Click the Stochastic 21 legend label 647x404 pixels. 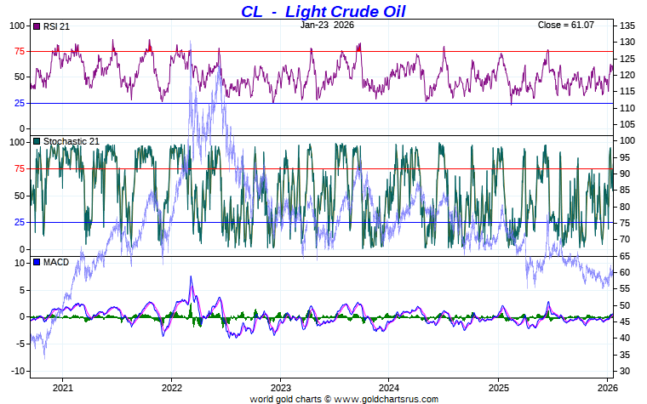[72, 141]
